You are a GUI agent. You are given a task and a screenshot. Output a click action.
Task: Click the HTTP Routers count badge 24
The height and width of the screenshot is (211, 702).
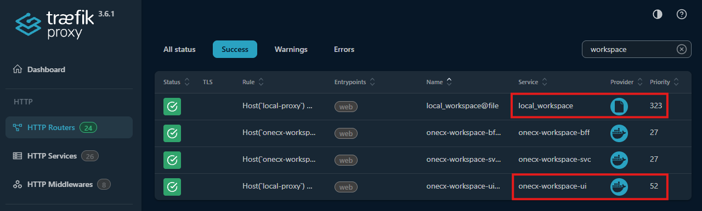(88, 127)
